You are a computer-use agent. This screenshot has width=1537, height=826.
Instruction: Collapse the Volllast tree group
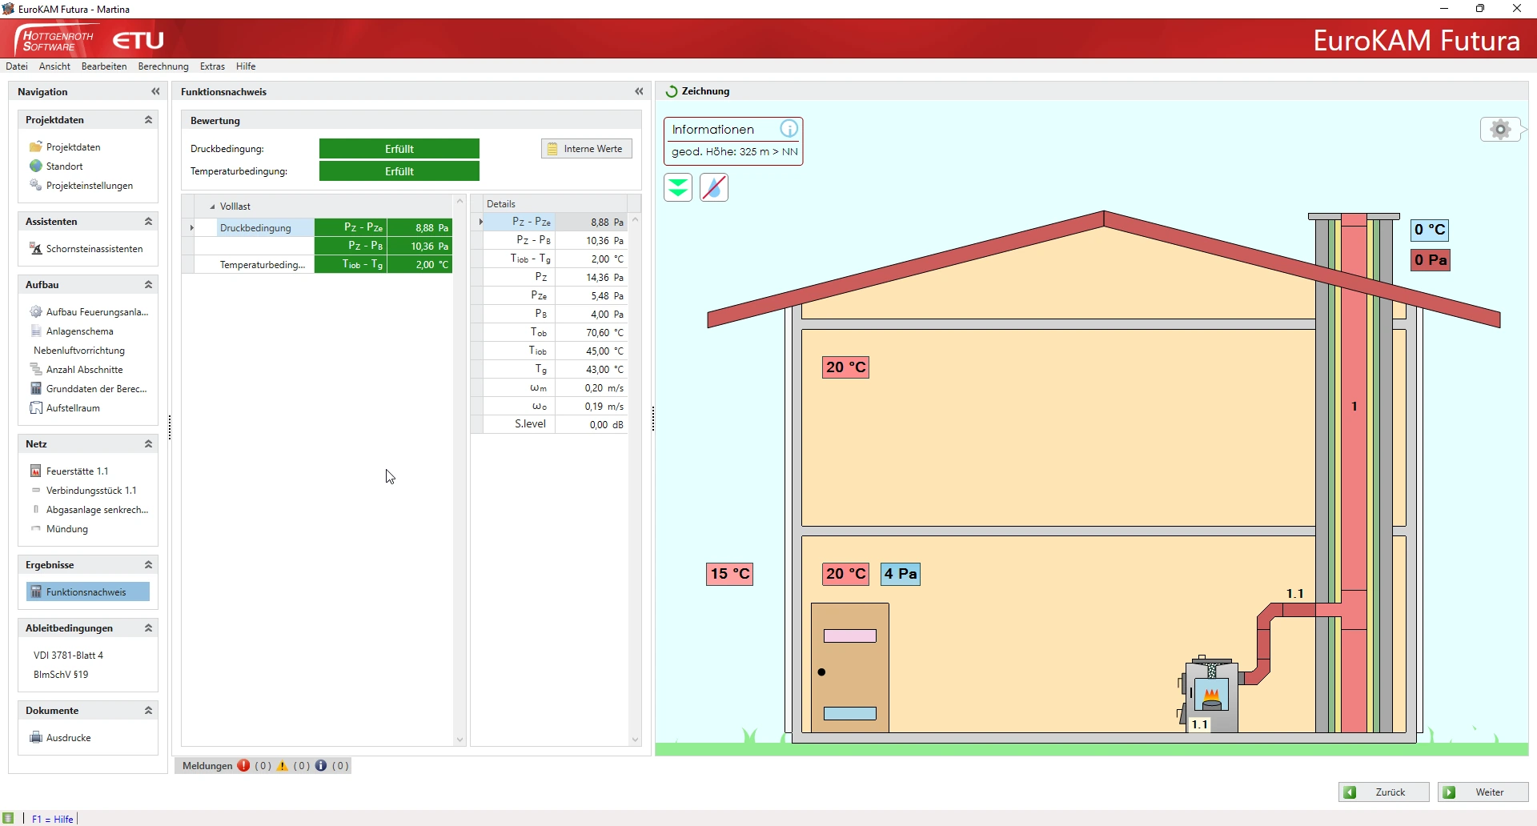(x=212, y=206)
